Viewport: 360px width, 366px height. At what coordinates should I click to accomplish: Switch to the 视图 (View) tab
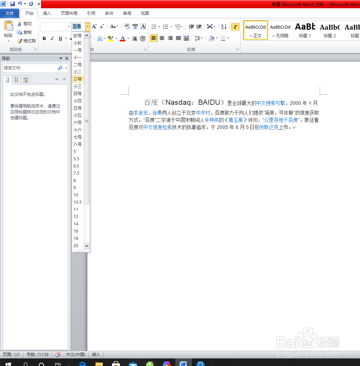click(x=145, y=13)
